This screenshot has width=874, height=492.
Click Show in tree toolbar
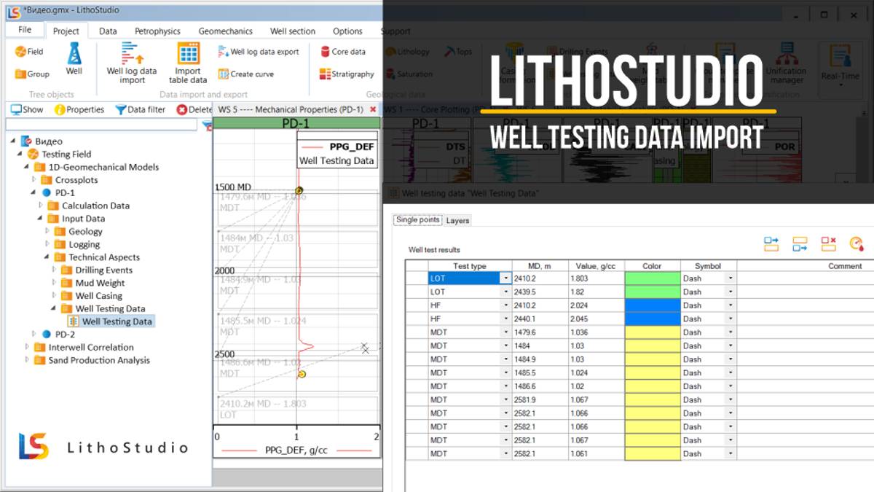pyautogui.click(x=27, y=109)
